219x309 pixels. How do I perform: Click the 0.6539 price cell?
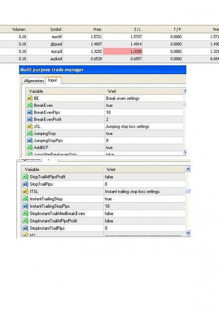[96, 59]
